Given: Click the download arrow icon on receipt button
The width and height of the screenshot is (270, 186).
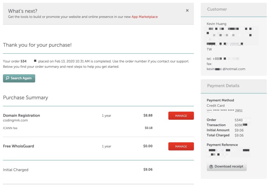Looking at the screenshot, I should (211, 167).
